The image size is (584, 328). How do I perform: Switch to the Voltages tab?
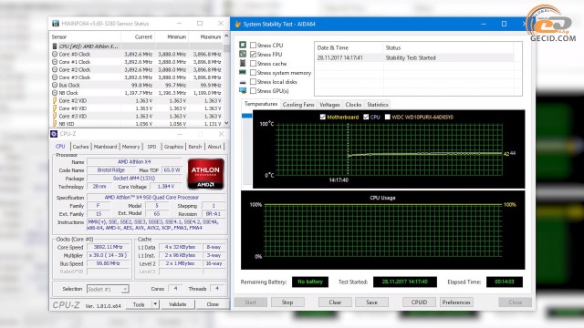(x=329, y=105)
